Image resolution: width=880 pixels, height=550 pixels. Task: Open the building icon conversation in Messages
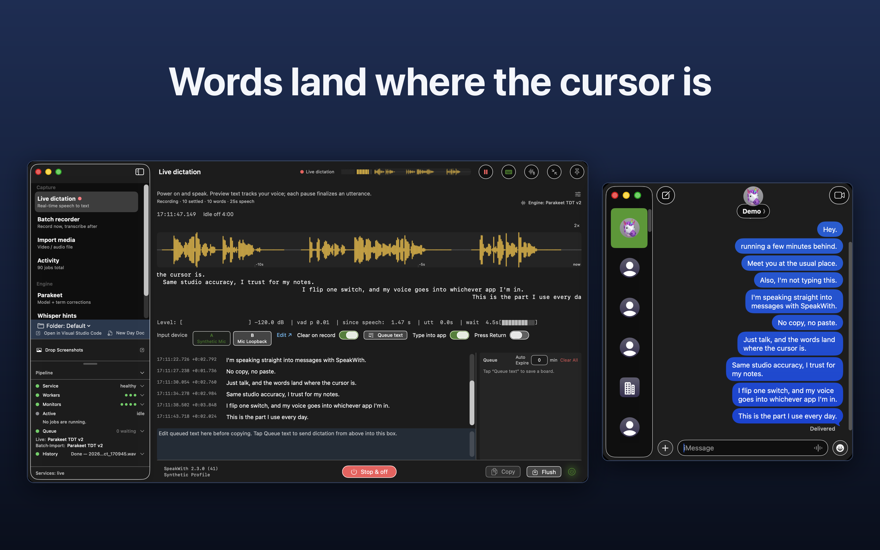(x=629, y=387)
